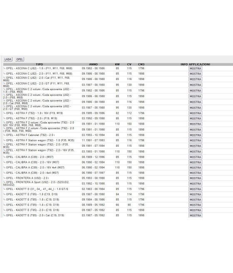Click the ANNO column header
Viewport: 233px width, 273px height.
pos(93,64)
